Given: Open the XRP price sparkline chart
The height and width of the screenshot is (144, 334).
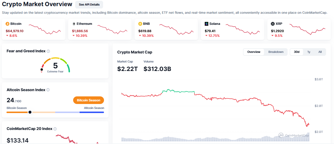Looking at the screenshot, I should tap(307, 29).
